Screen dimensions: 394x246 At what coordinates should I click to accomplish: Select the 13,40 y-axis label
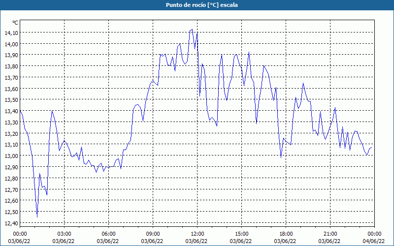[x=11, y=111]
